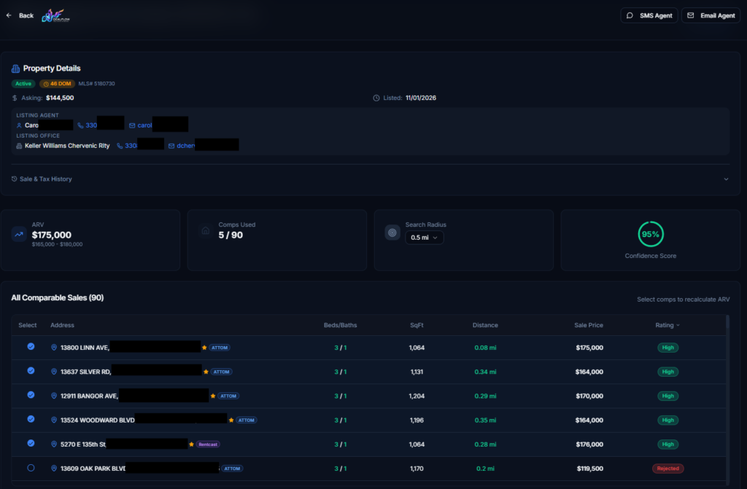Sort comps by the Rating column
The width and height of the screenshot is (747, 489).
coord(667,325)
